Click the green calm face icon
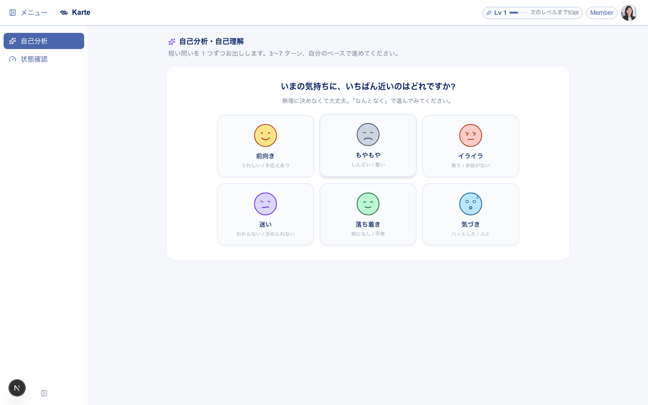Viewport: 648px width, 405px height. point(368,204)
